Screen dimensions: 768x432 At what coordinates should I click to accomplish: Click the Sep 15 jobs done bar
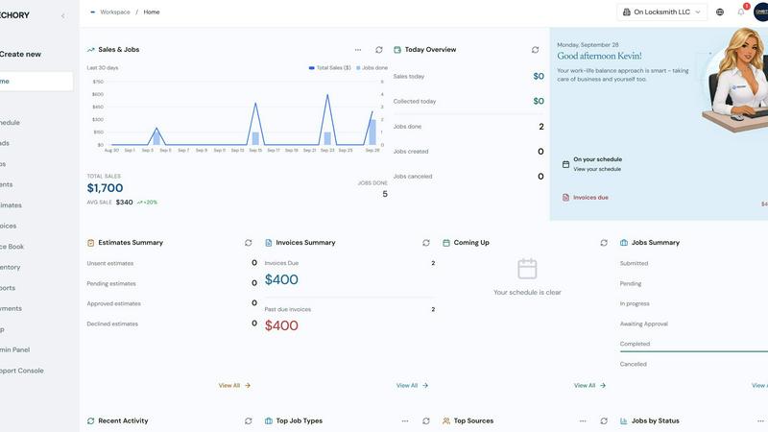coord(255,138)
